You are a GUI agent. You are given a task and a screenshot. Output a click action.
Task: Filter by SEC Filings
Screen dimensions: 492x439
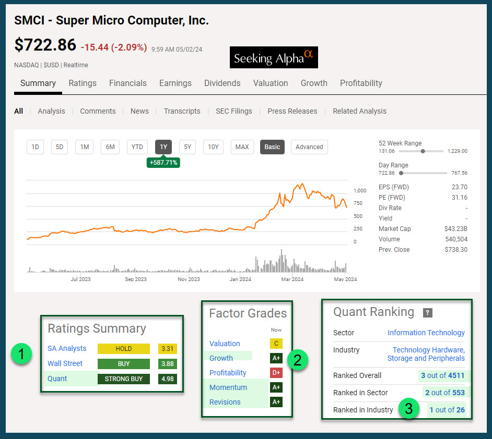click(x=234, y=111)
